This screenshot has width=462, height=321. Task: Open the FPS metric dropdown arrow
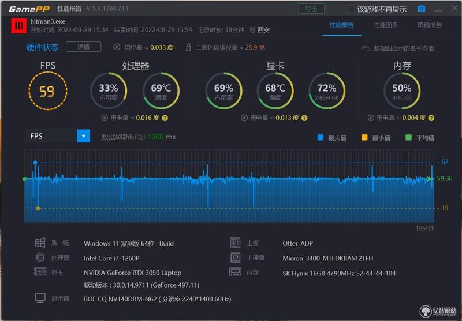click(83, 136)
